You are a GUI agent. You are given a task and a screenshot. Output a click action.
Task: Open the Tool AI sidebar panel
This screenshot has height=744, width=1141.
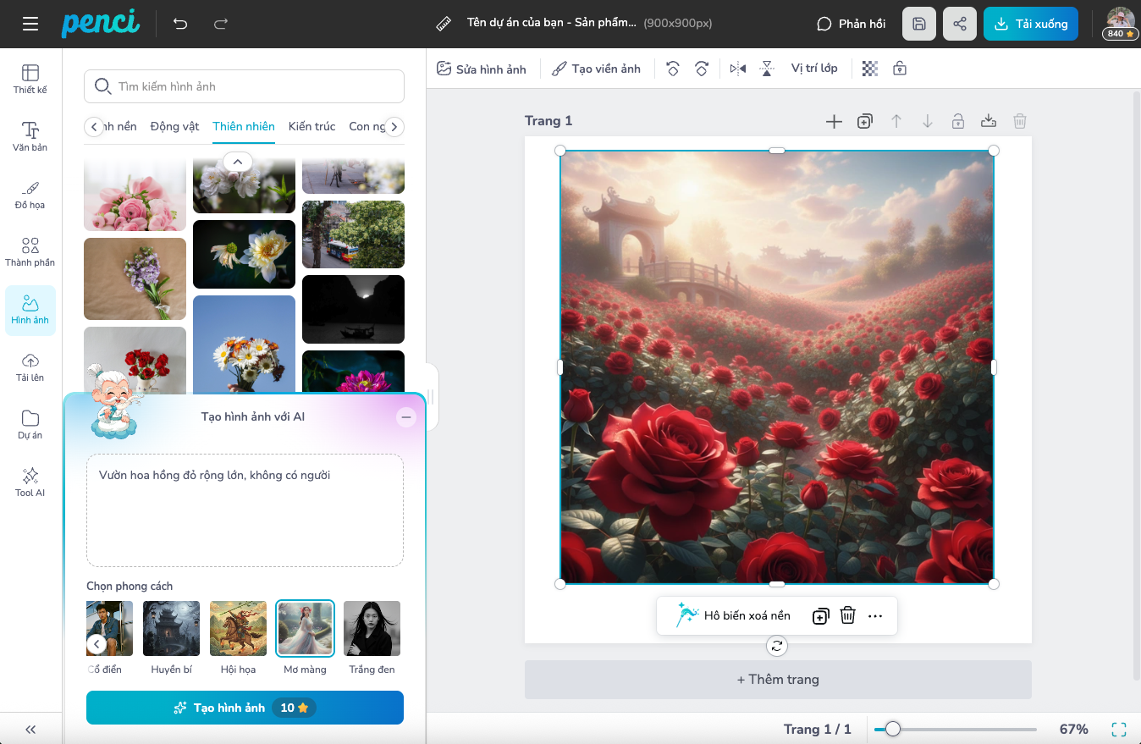[x=30, y=481]
